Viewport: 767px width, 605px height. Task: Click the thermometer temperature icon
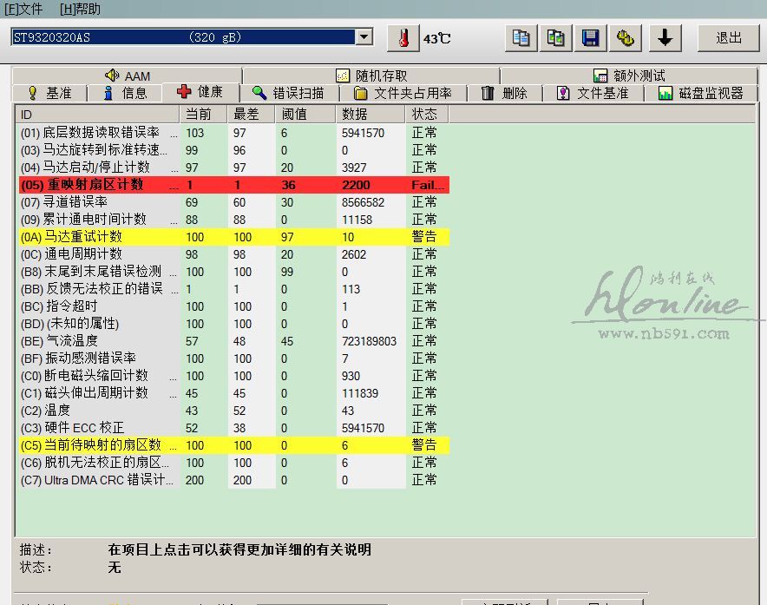(x=403, y=38)
